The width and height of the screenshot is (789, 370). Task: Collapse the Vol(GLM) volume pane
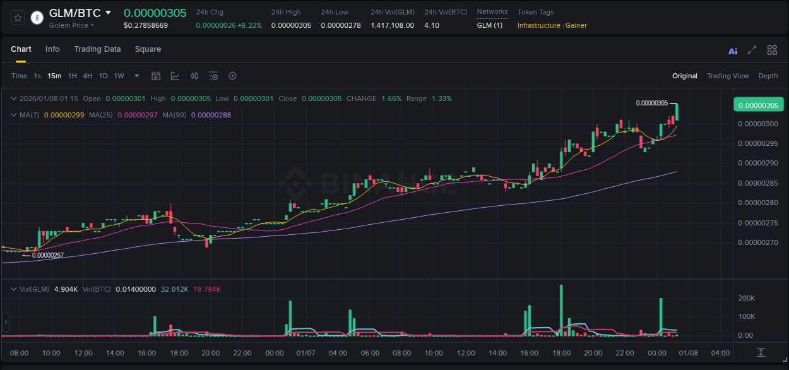coord(14,289)
